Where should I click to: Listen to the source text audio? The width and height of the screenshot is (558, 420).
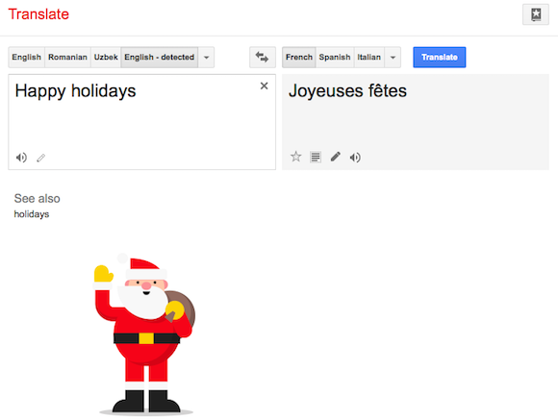[21, 158]
